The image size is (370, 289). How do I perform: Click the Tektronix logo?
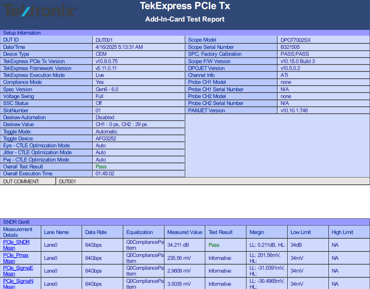[40, 11]
